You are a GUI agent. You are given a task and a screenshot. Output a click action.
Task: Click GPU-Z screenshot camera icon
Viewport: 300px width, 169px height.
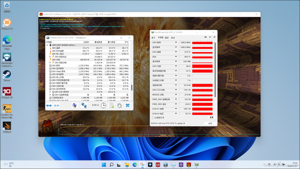point(206,37)
